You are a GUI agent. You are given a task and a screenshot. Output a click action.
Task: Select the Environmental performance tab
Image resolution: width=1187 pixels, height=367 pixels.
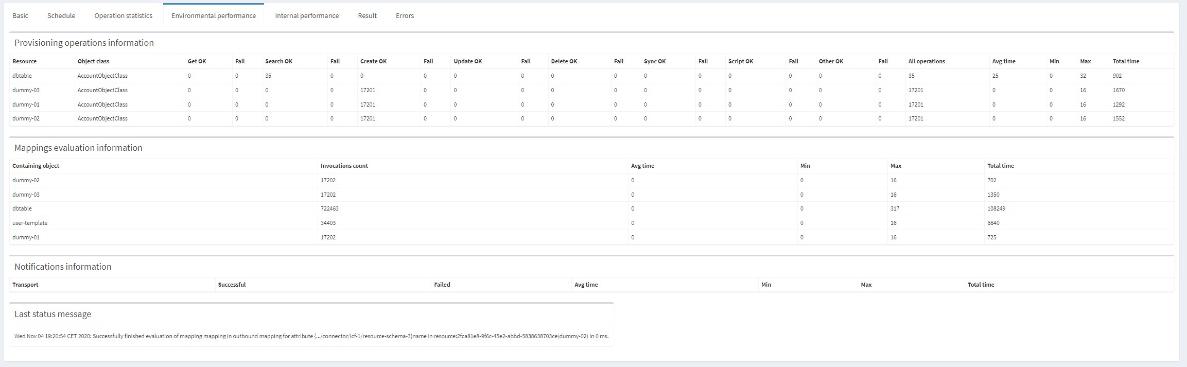pos(214,15)
